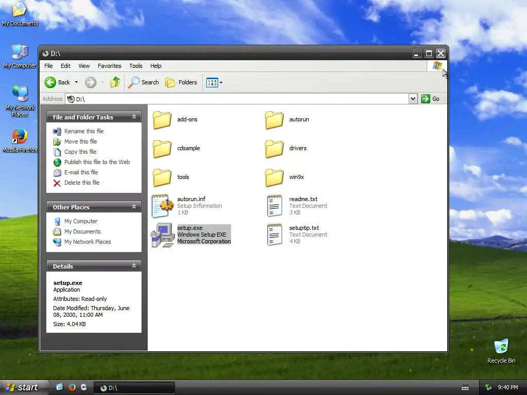This screenshot has height=395, width=527.
Task: Click Copy this file link
Action: [x=80, y=152]
